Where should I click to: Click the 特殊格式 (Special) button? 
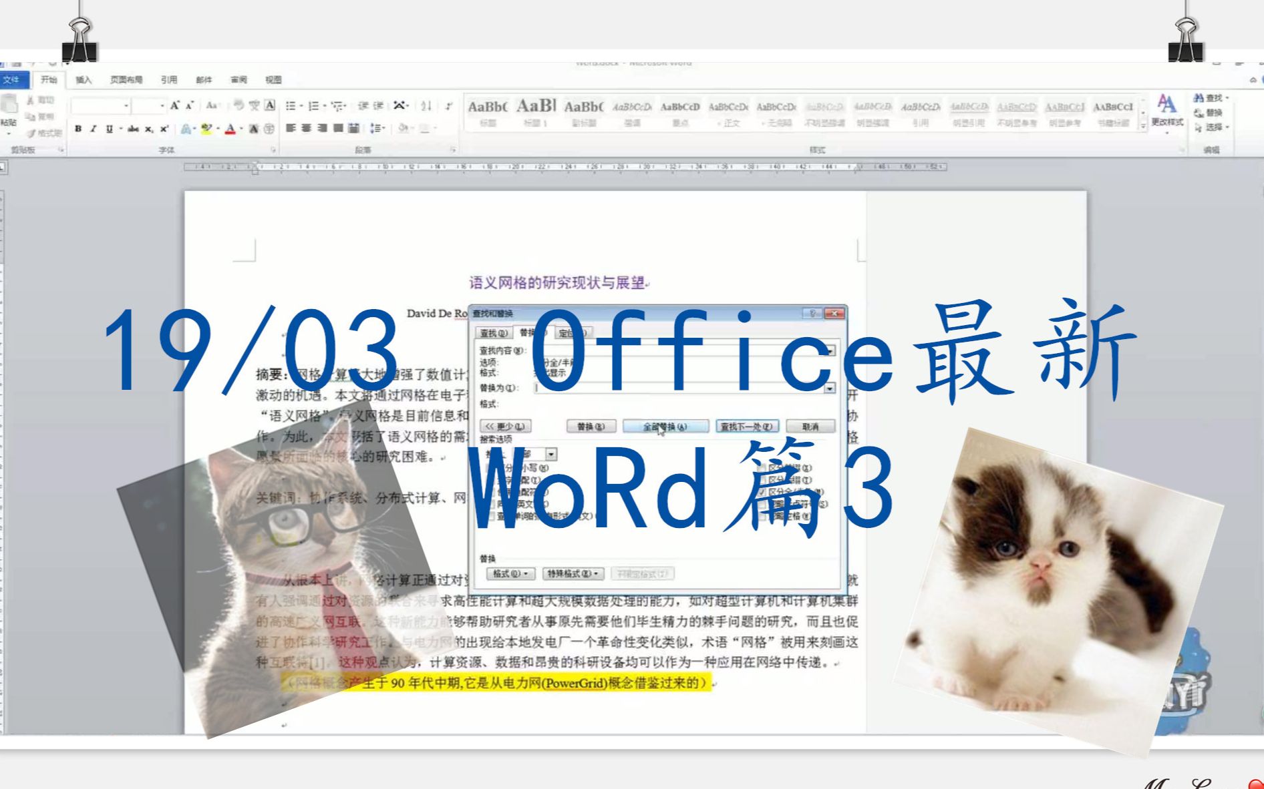click(574, 573)
